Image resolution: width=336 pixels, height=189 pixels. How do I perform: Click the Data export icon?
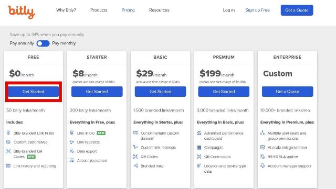[72, 151]
